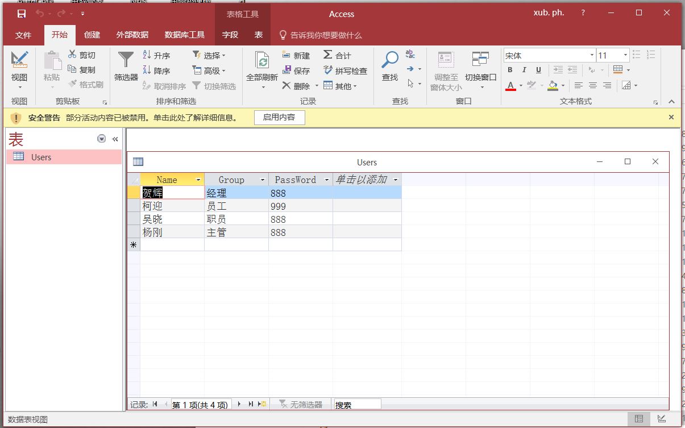Open the 其他 (More) records dropdown
Image resolution: width=685 pixels, height=428 pixels.
340,86
